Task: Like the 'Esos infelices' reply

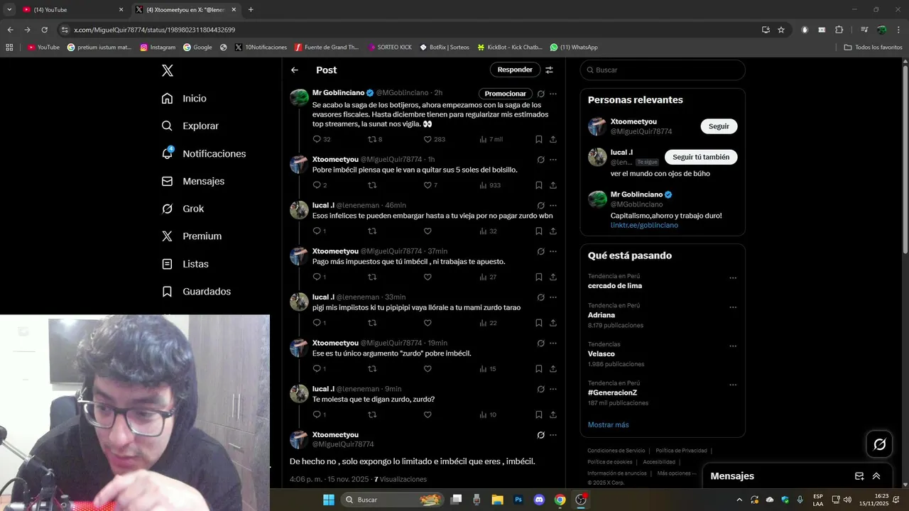Action: tap(428, 231)
